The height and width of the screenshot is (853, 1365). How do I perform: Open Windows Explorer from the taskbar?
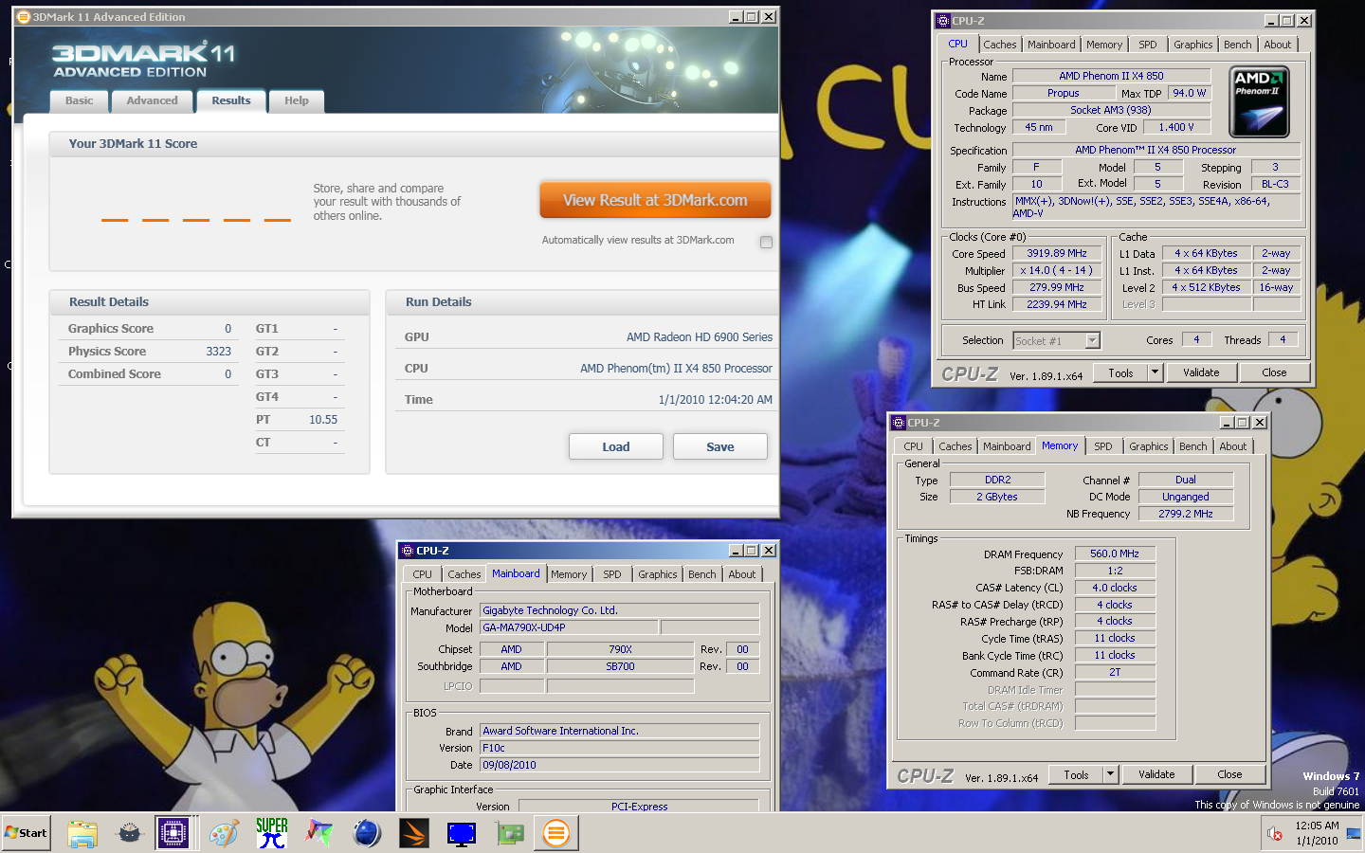click(x=82, y=833)
